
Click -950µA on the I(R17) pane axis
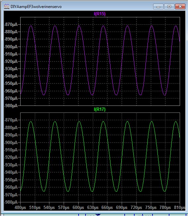click(11, 180)
